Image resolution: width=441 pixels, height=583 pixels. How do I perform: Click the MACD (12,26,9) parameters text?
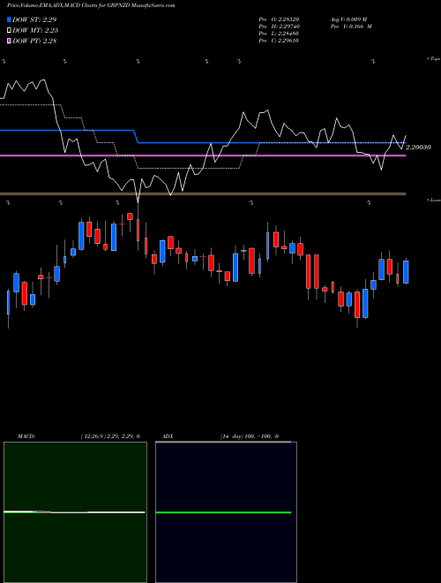click(x=110, y=436)
